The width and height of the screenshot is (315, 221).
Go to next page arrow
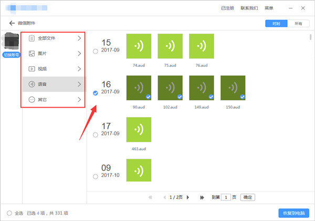(x=188, y=197)
